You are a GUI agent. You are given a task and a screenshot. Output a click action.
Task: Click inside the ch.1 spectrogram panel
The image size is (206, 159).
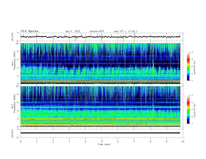[x=100, y=63]
